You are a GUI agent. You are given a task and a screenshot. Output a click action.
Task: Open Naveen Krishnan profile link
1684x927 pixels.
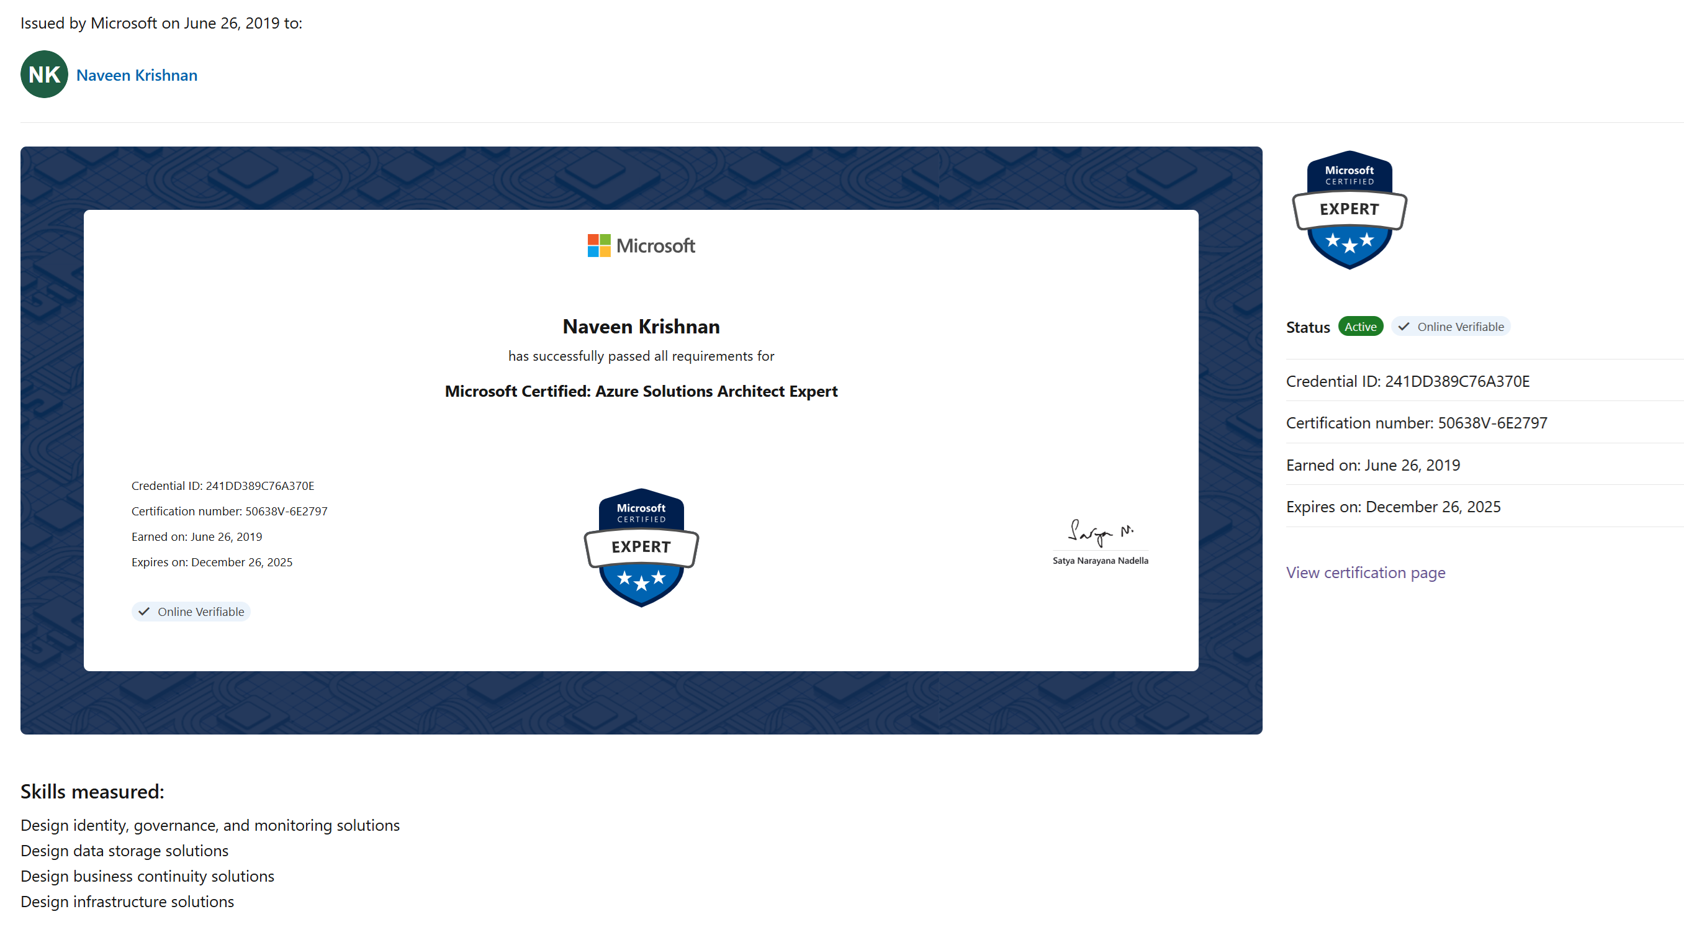point(137,75)
